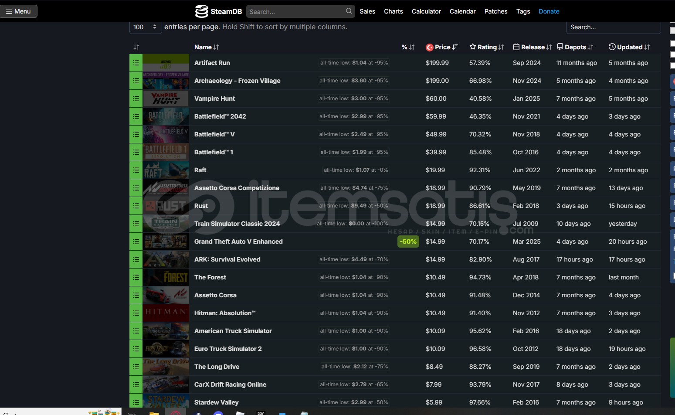Open the Calculator menu item

point(426,11)
